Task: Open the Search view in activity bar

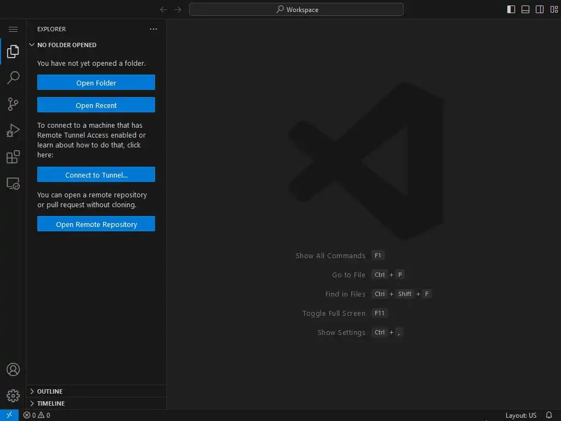Action: [13, 78]
